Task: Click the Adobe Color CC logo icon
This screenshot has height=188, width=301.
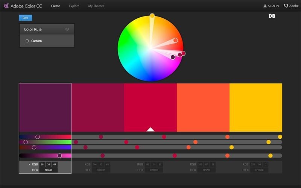Action: pyautogui.click(x=6, y=6)
